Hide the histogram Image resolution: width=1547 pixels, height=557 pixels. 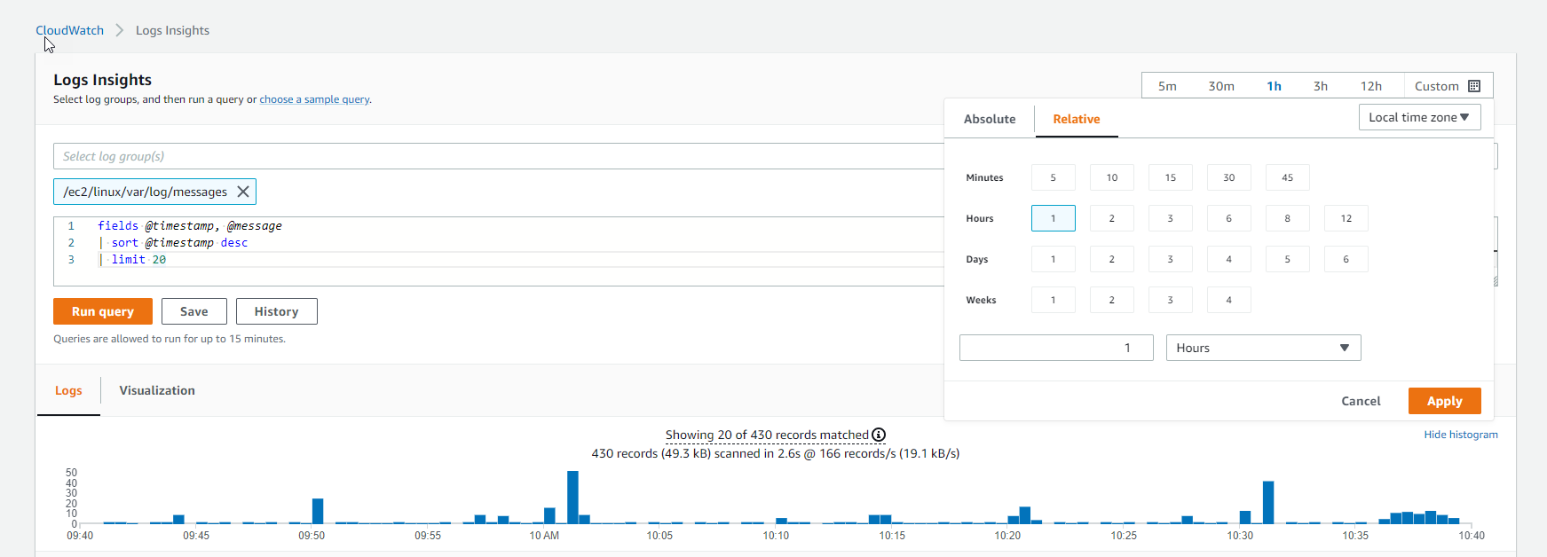(x=1460, y=435)
